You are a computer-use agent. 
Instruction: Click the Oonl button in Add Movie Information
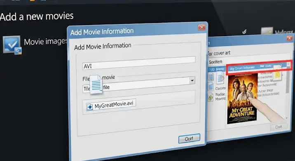pyautogui.click(x=189, y=138)
